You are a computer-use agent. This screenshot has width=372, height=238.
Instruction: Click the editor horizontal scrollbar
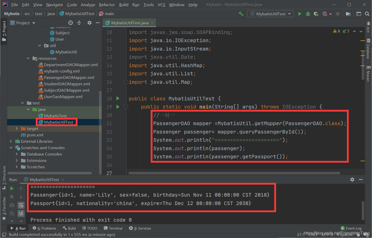[234, 173]
